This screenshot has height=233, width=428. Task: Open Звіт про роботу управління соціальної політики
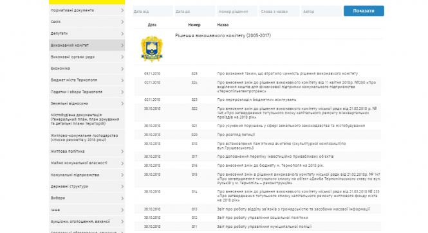tap(263, 218)
